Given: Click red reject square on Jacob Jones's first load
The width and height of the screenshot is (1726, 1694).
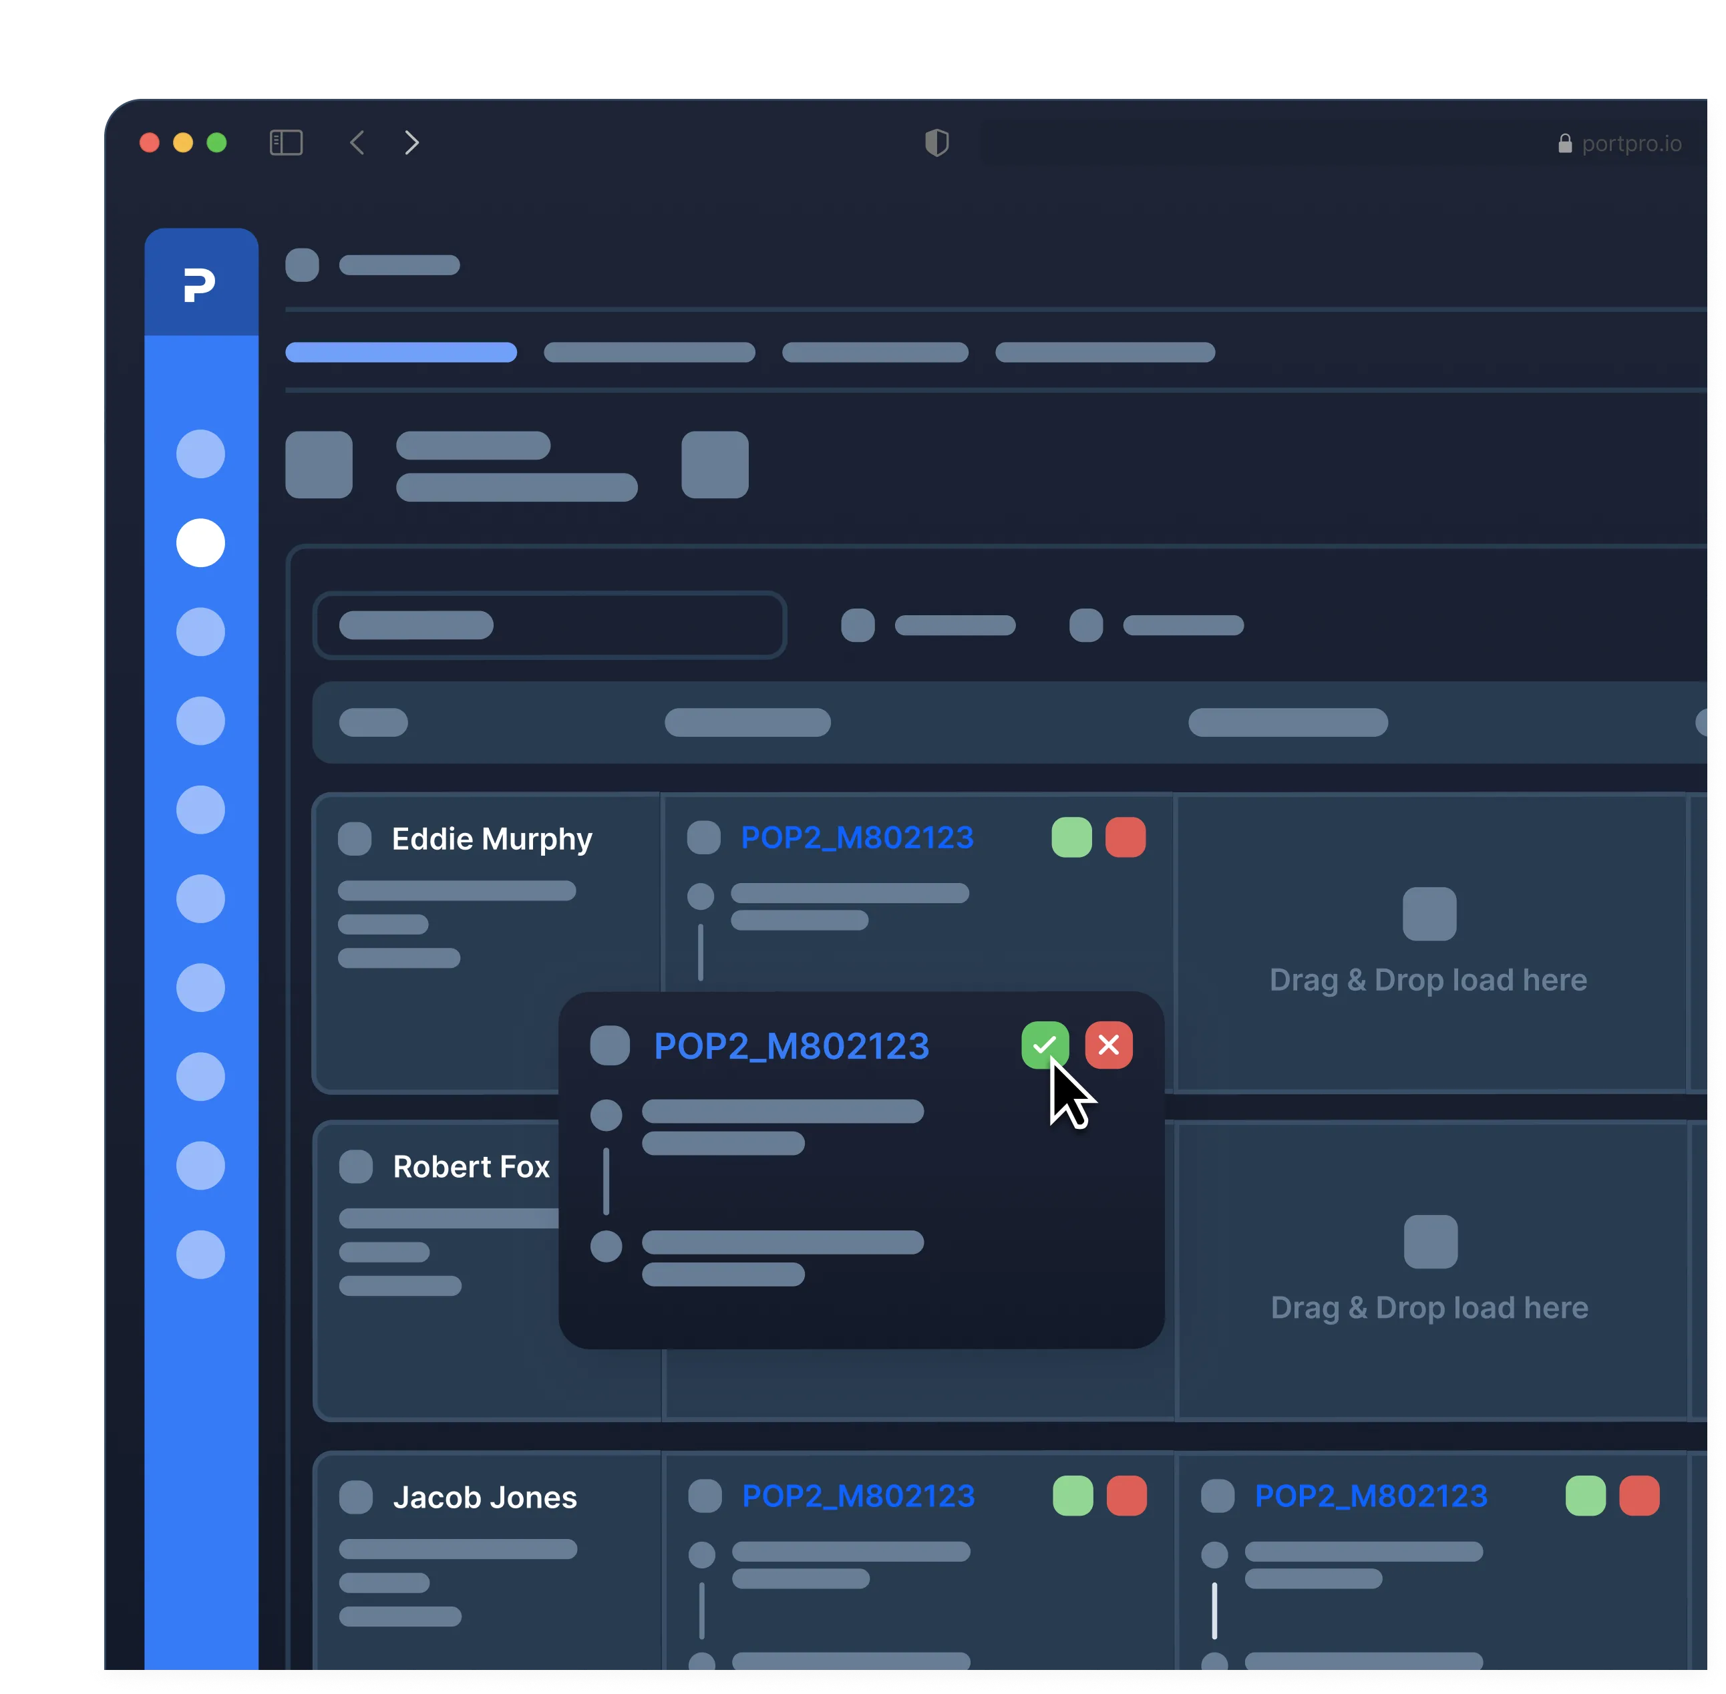Looking at the screenshot, I should pos(1126,1496).
